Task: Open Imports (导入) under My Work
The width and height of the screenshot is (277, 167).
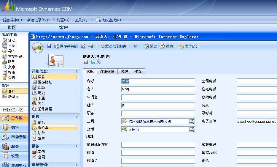Action: point(9,51)
